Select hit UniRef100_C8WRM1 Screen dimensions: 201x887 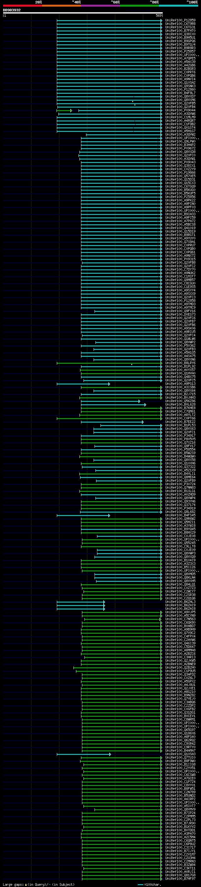point(180,719)
